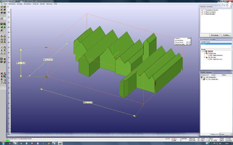
Task: Open the Sortieren nach dropdown
Action: tap(226, 134)
